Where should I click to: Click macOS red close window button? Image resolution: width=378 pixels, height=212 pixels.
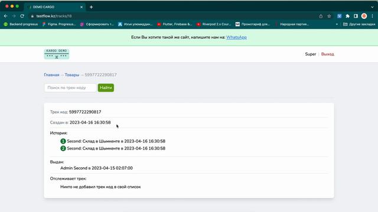click(7, 6)
